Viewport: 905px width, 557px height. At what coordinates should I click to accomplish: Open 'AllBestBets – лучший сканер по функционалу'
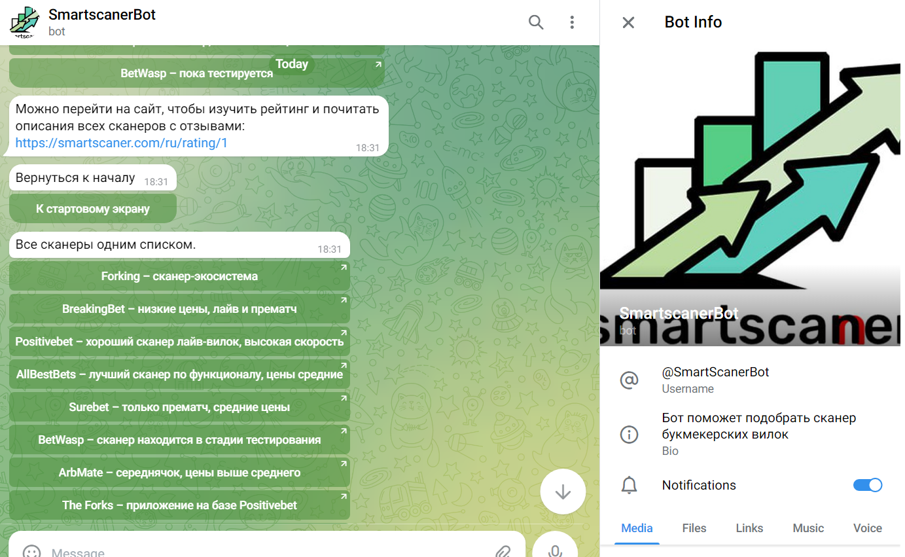click(x=179, y=374)
